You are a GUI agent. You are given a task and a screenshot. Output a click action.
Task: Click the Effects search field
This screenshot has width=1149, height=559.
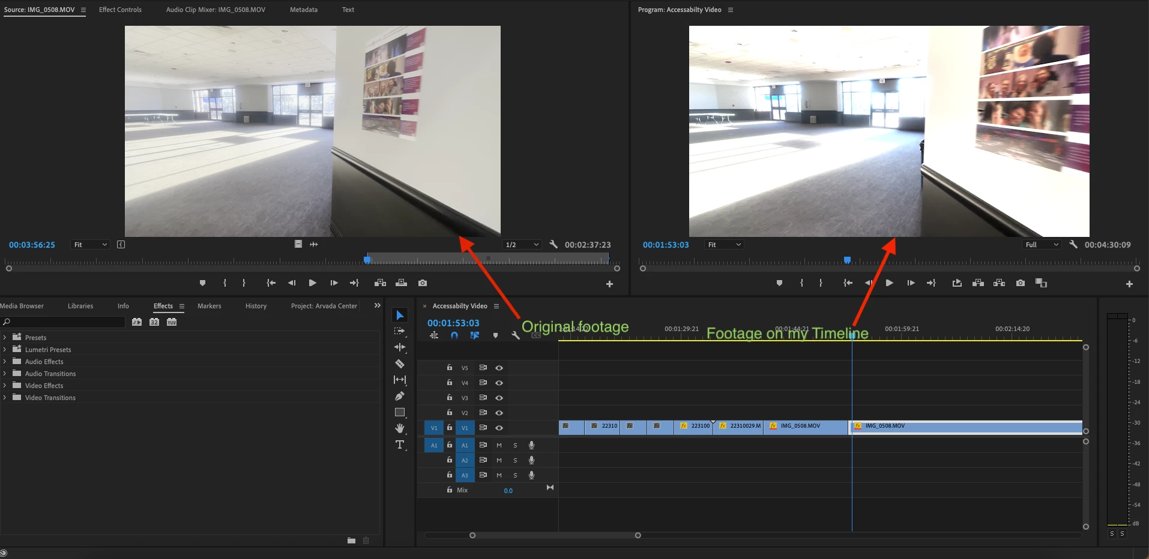(63, 322)
